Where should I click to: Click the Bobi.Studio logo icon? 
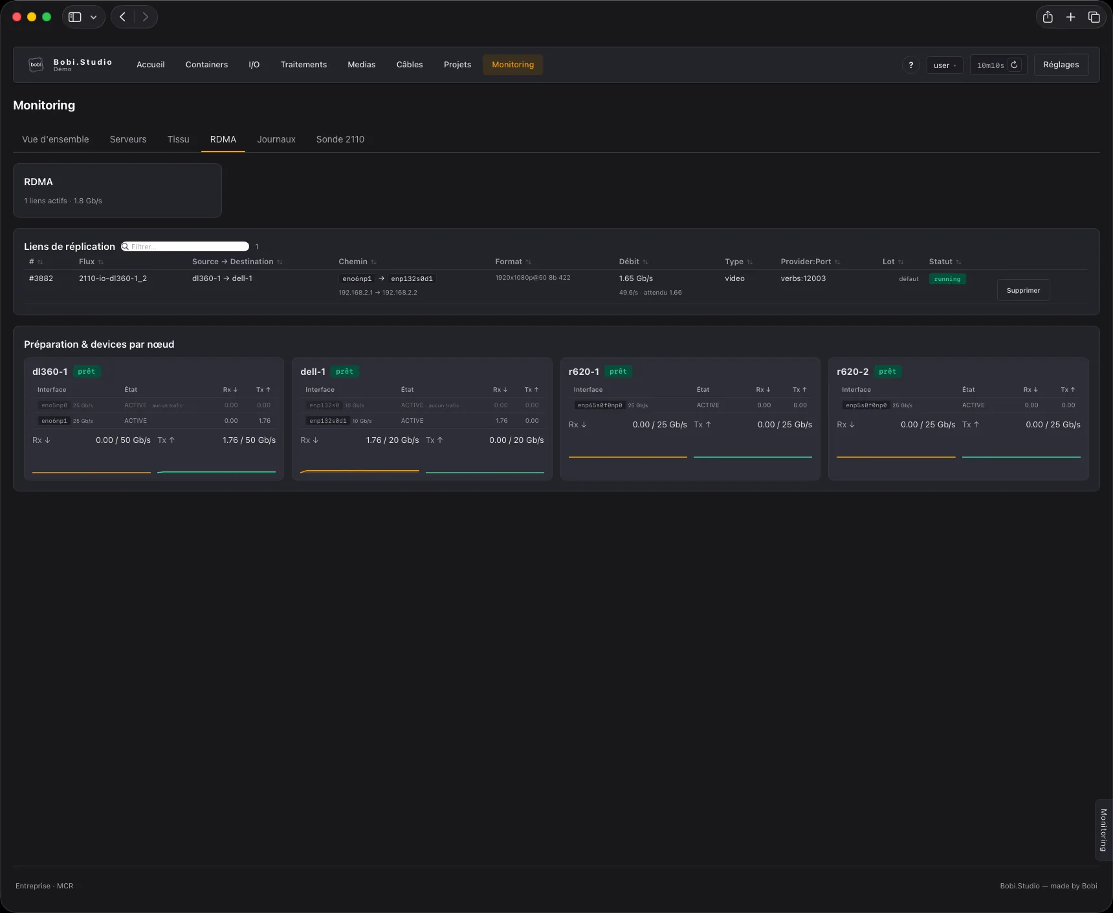click(36, 65)
